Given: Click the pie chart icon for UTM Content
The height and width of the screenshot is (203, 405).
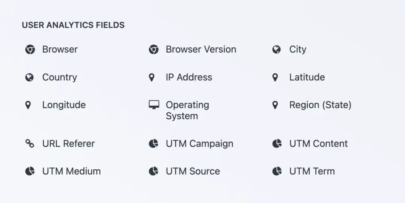Looking at the screenshot, I should [x=277, y=144].
